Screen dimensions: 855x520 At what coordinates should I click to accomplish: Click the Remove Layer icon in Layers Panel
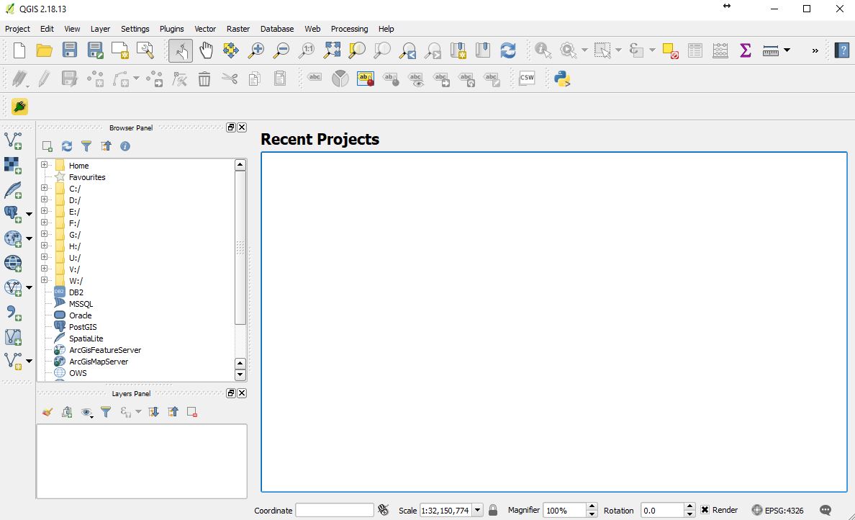(x=192, y=412)
